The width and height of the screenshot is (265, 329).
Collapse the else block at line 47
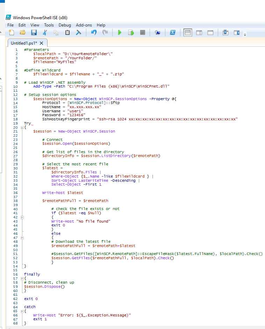22,238
